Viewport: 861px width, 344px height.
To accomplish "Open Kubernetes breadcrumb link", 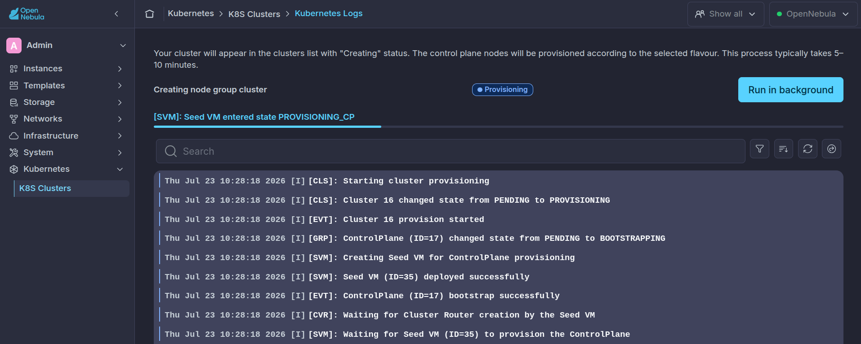I will click(x=191, y=13).
